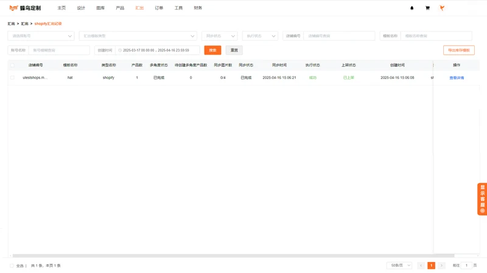Click the 店铺编号 search input
The height and width of the screenshot is (273, 487).
[339, 36]
